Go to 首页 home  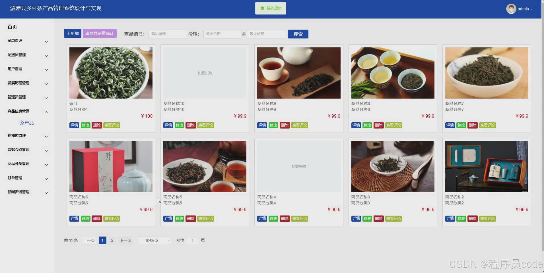click(12, 27)
